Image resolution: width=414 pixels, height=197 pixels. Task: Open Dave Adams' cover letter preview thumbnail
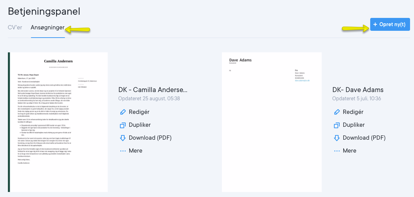(x=272, y=122)
